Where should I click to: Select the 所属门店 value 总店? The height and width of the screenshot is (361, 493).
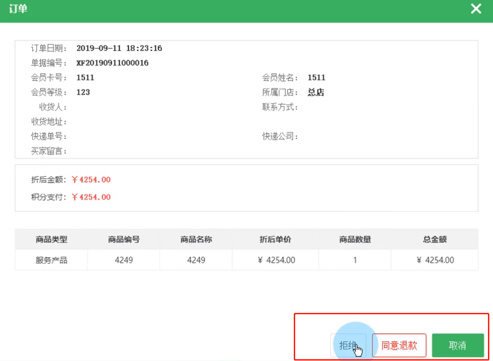coord(316,92)
